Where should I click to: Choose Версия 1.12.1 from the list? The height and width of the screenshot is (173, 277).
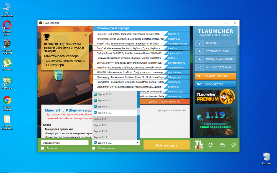click(x=115, y=119)
